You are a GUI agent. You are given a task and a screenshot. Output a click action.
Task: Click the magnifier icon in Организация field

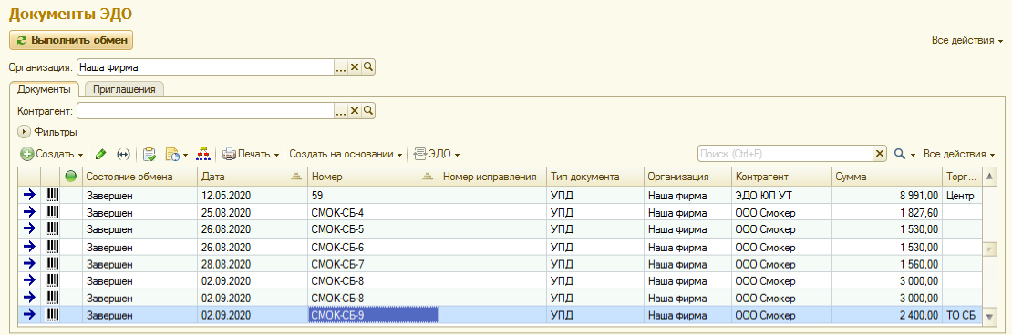(368, 67)
